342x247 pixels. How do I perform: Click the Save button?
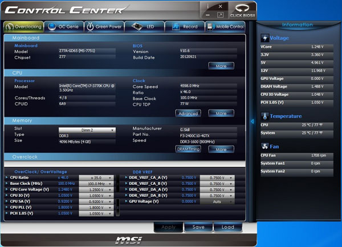198,227
